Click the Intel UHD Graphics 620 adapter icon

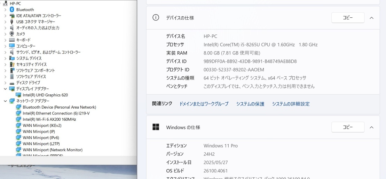click(x=18, y=95)
